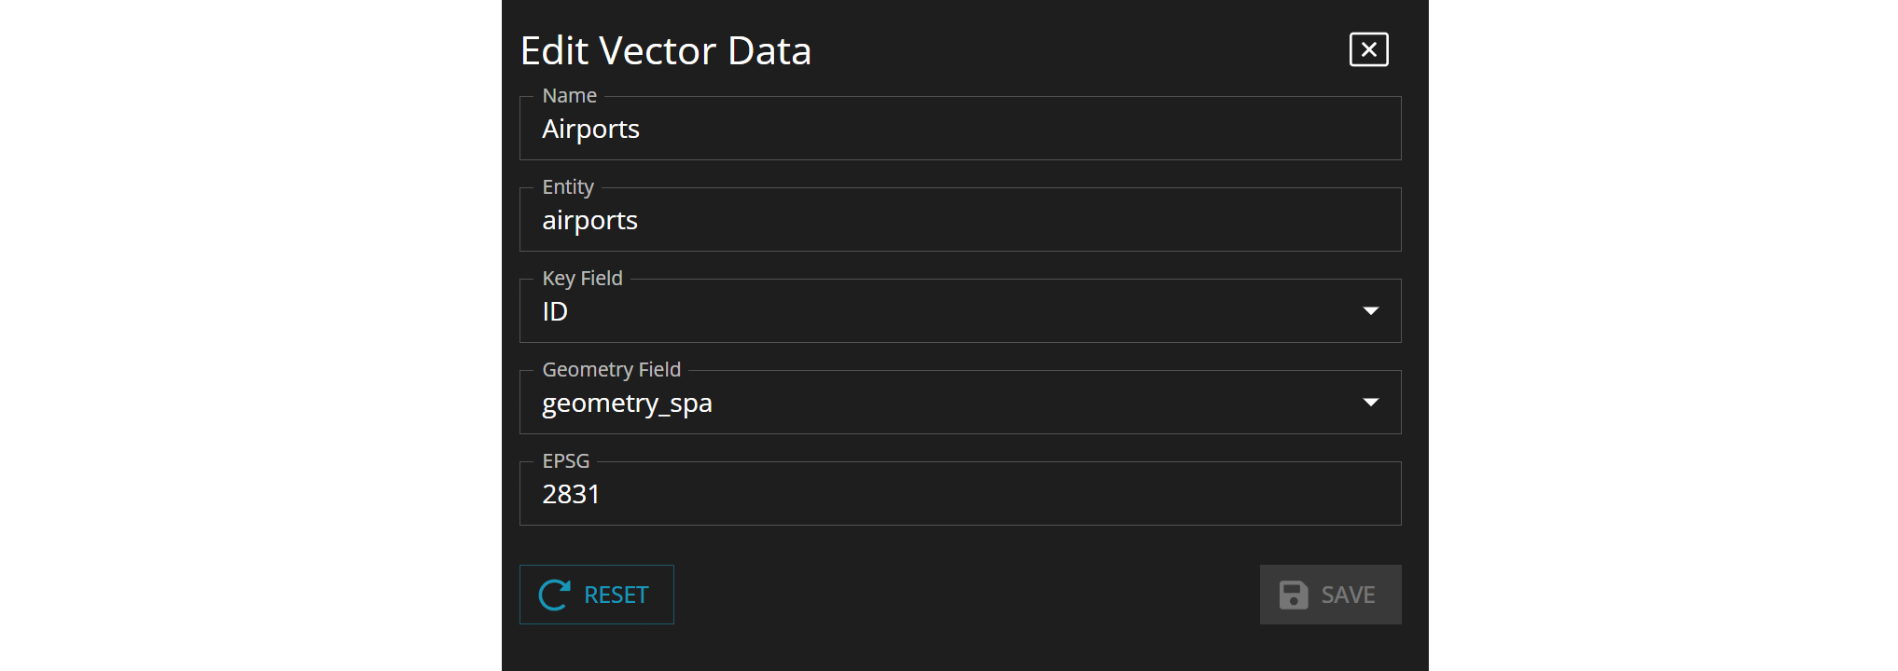Click the floppy disk save icon
The image size is (1898, 671).
[1293, 595]
